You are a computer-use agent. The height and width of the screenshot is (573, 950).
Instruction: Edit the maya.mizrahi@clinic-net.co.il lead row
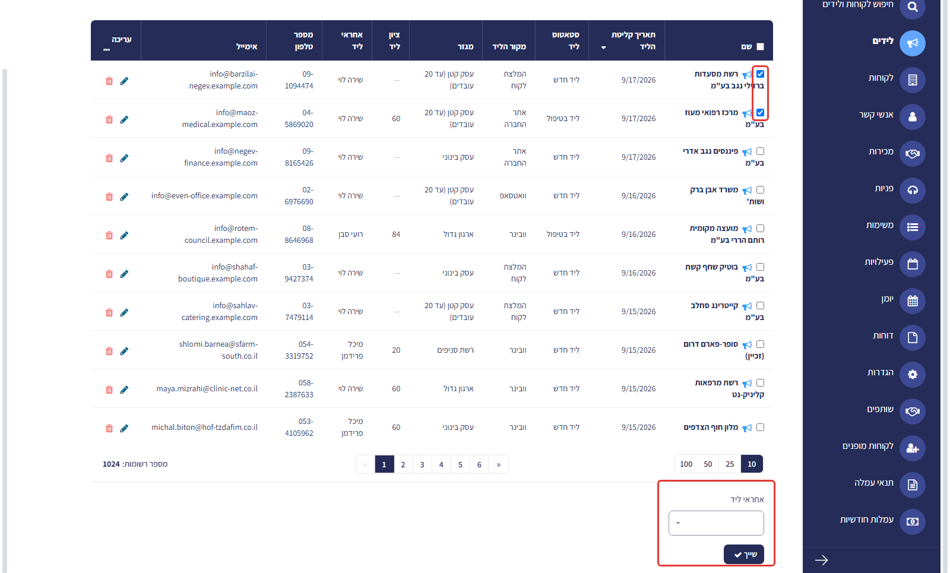tap(124, 390)
